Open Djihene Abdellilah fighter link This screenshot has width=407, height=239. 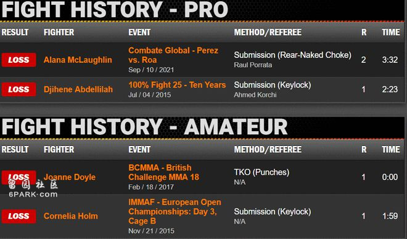point(78,89)
